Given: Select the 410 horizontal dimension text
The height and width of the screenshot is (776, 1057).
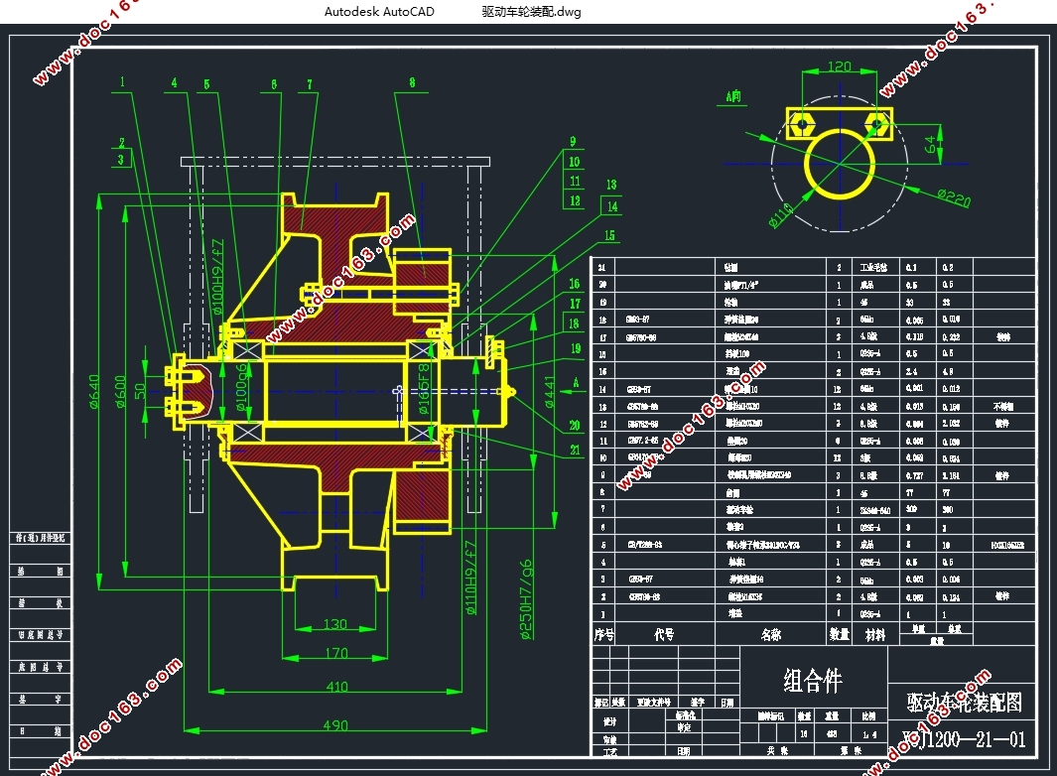Looking at the screenshot, I should click(336, 686).
